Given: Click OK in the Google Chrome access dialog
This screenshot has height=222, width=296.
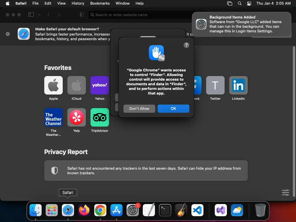Looking at the screenshot, I should click(x=173, y=109).
